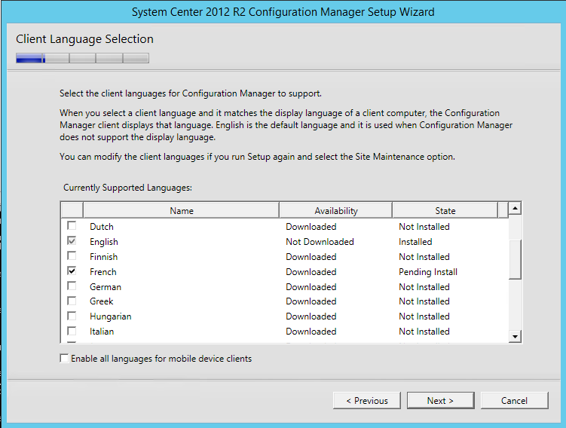Screen dimensions: 566x428
Task: Click French's Pending Install state cell
Action: 428,272
